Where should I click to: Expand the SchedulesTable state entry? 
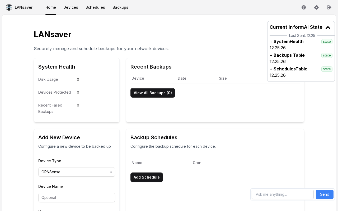(288, 69)
